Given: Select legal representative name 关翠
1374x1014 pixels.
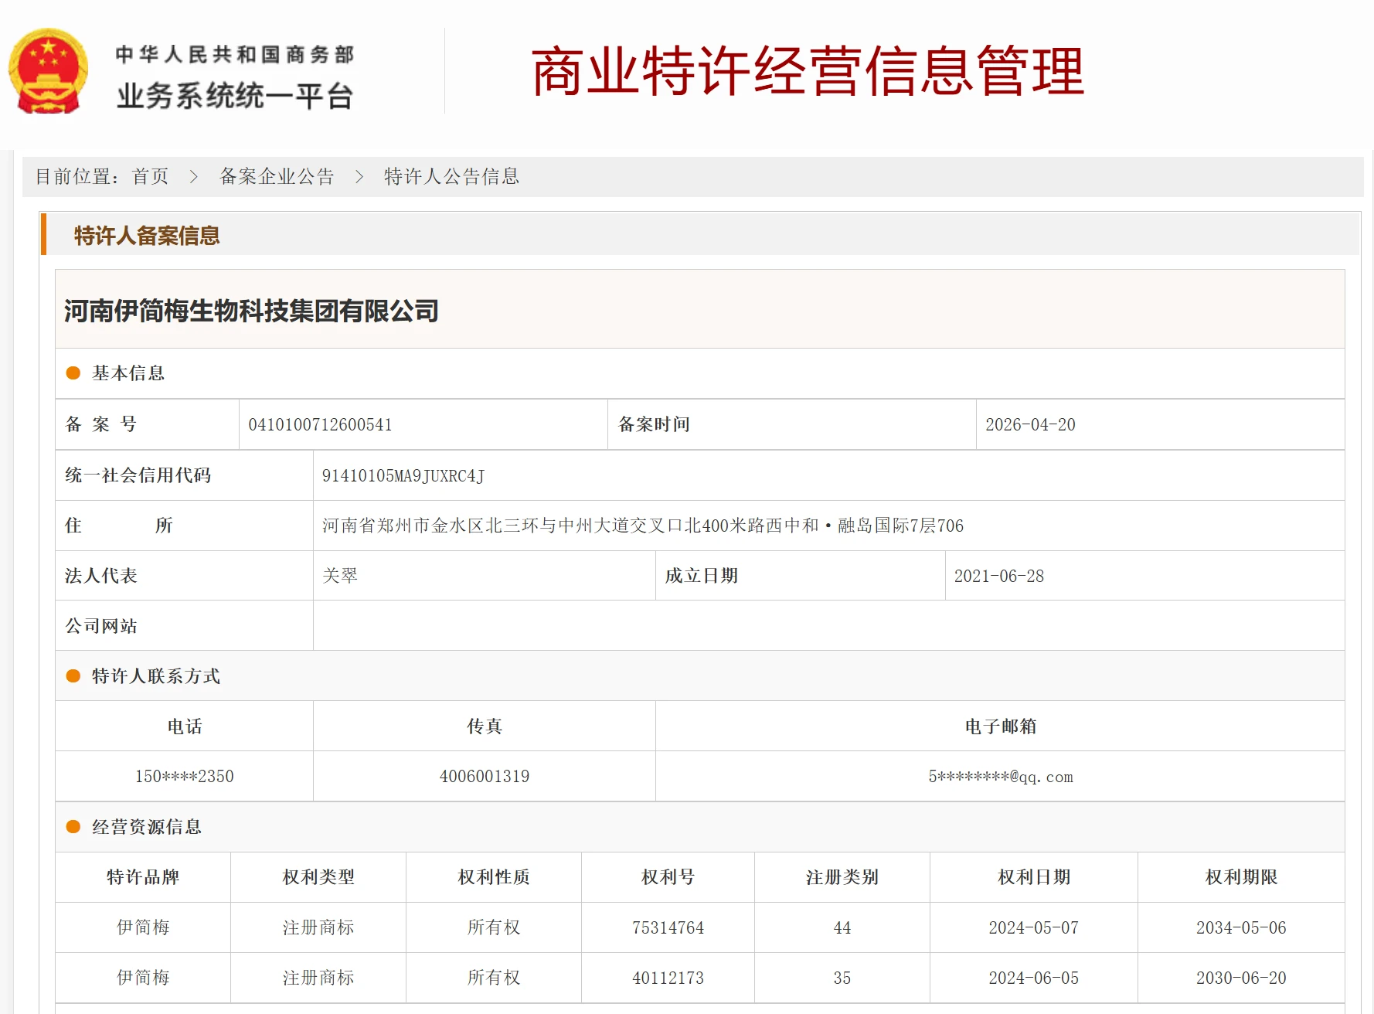Looking at the screenshot, I should click(x=340, y=576).
